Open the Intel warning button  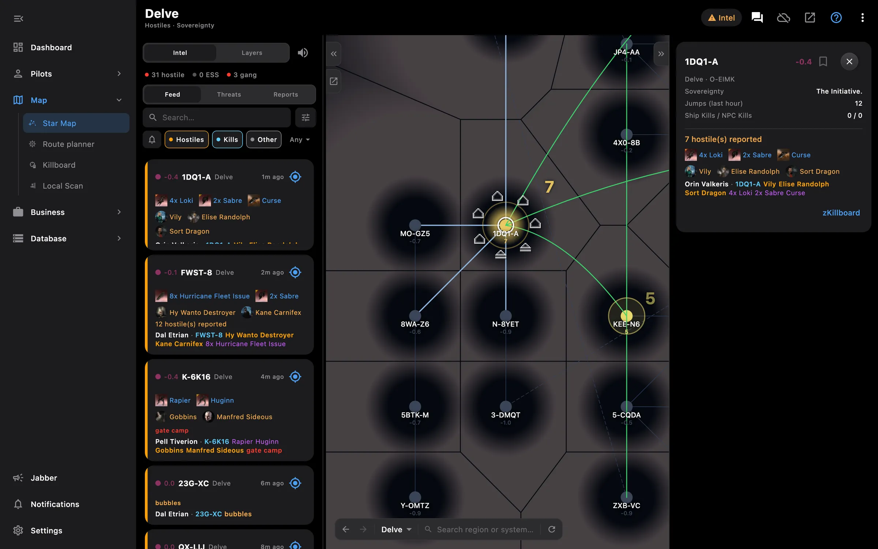721,18
